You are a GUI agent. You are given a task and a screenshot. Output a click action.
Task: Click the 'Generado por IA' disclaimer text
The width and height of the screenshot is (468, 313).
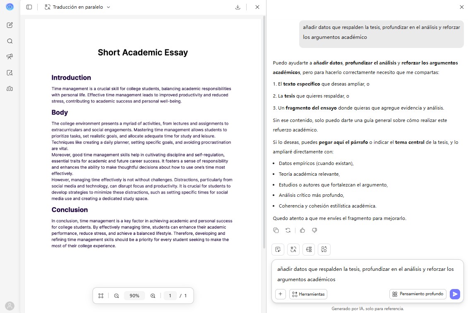click(x=368, y=308)
